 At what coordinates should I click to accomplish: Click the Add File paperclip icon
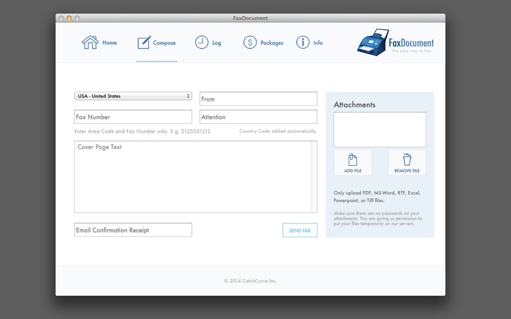(353, 160)
